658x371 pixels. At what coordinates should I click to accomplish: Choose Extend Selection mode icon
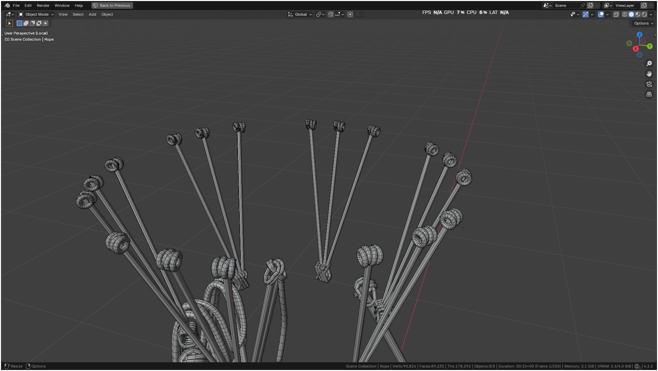point(26,23)
